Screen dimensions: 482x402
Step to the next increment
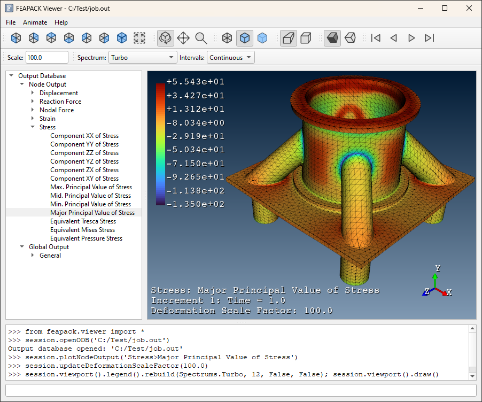tap(411, 38)
